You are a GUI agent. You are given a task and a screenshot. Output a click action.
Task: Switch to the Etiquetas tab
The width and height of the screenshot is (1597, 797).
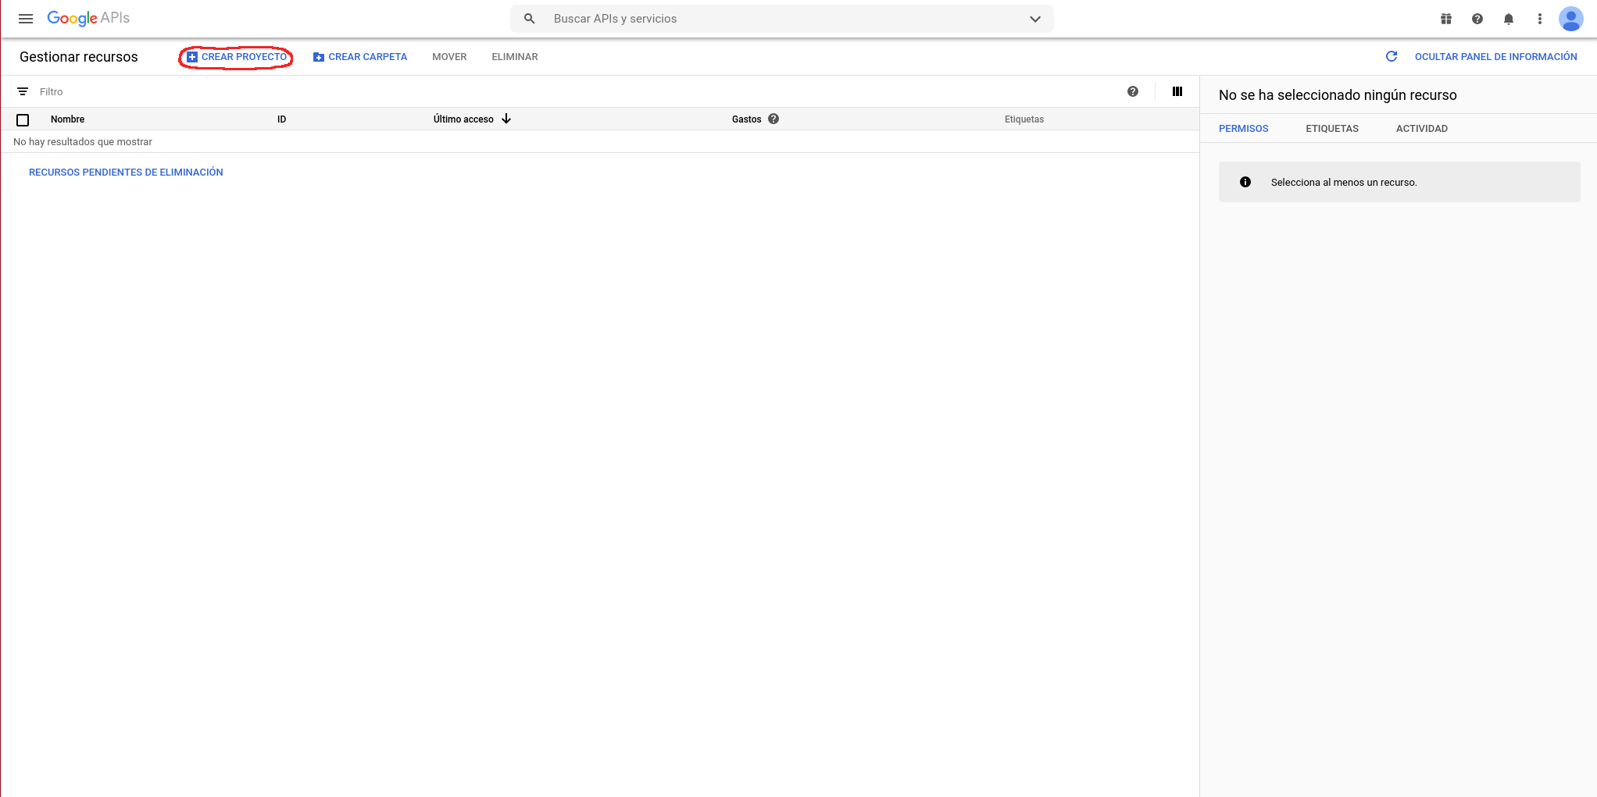coord(1332,129)
